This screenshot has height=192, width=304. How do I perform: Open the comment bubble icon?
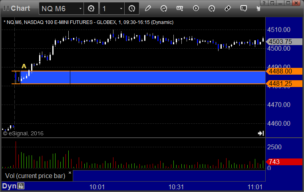click(244, 8)
